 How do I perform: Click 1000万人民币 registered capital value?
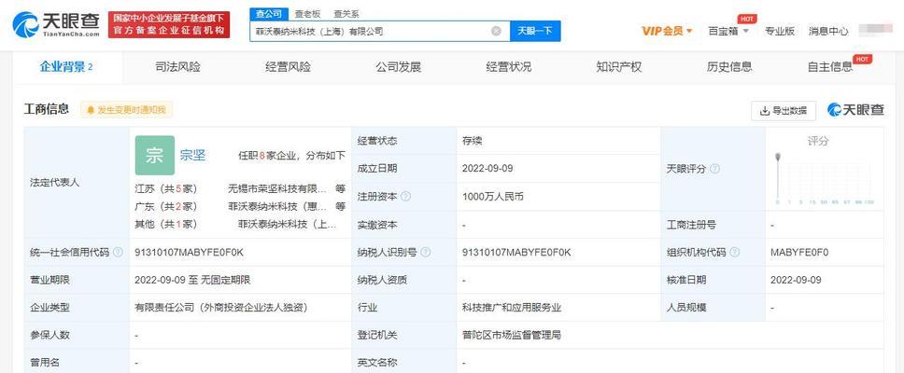pyautogui.click(x=492, y=196)
